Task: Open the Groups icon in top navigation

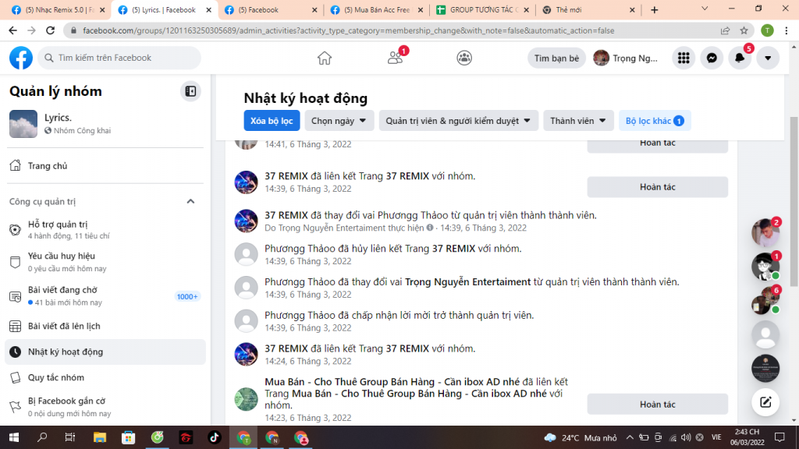Action: [464, 58]
